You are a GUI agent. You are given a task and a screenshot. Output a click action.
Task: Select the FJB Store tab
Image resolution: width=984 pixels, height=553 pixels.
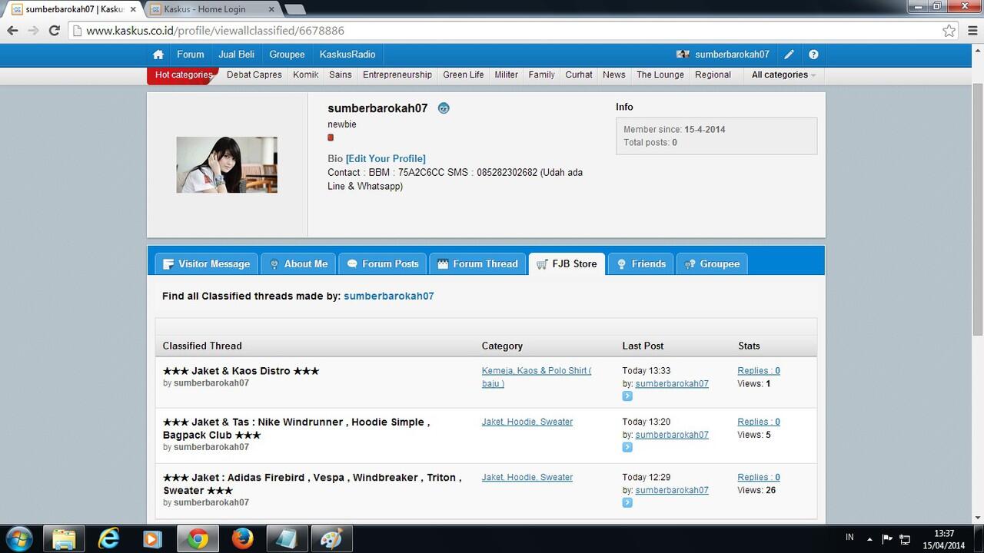coord(567,263)
